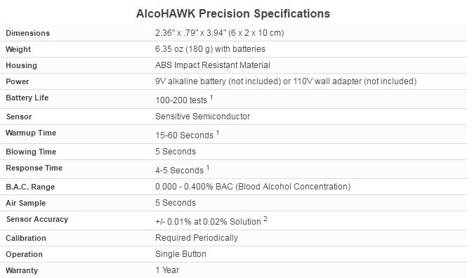Click the AlcoHAWK Precision Specifications heading
472x278 pixels.
[233, 14]
